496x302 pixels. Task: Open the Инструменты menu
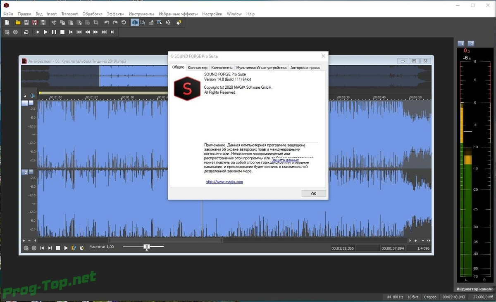click(141, 14)
